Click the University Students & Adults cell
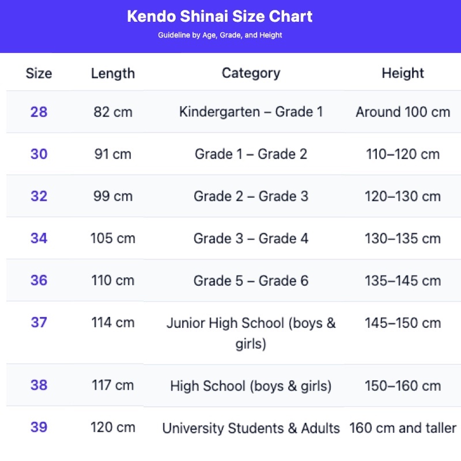The image size is (461, 461). coord(251,428)
